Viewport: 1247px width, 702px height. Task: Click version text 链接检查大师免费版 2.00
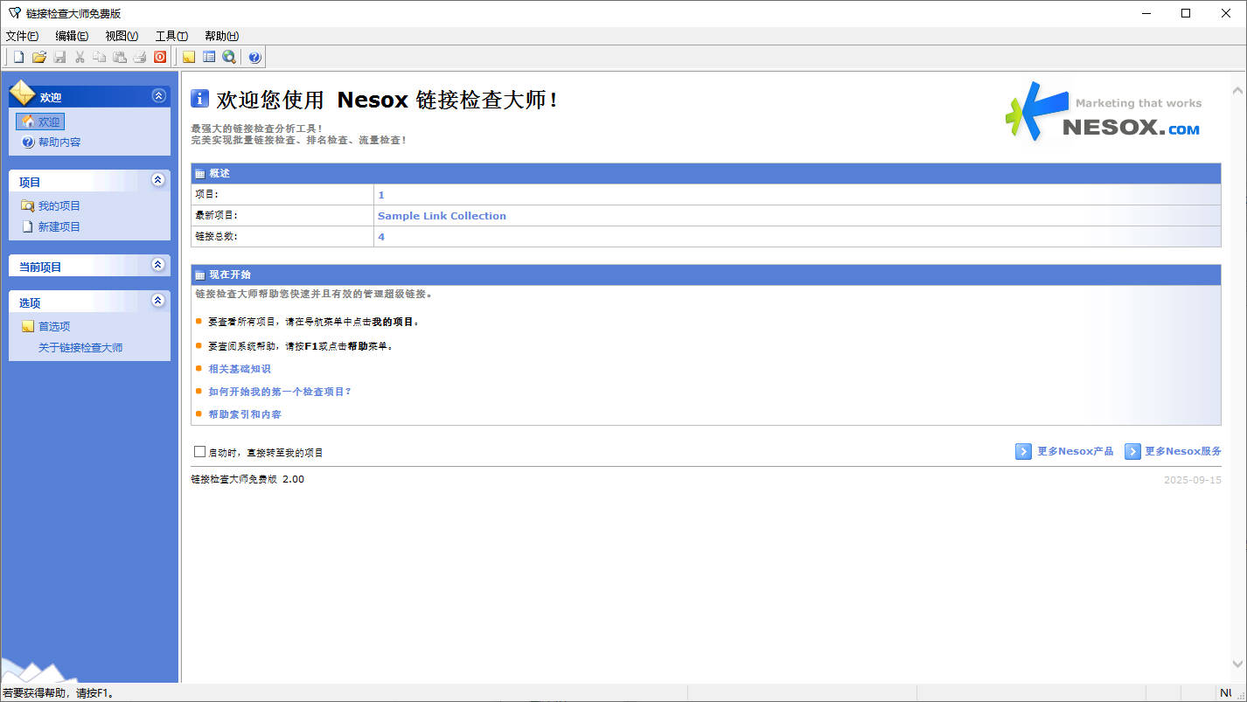point(247,479)
